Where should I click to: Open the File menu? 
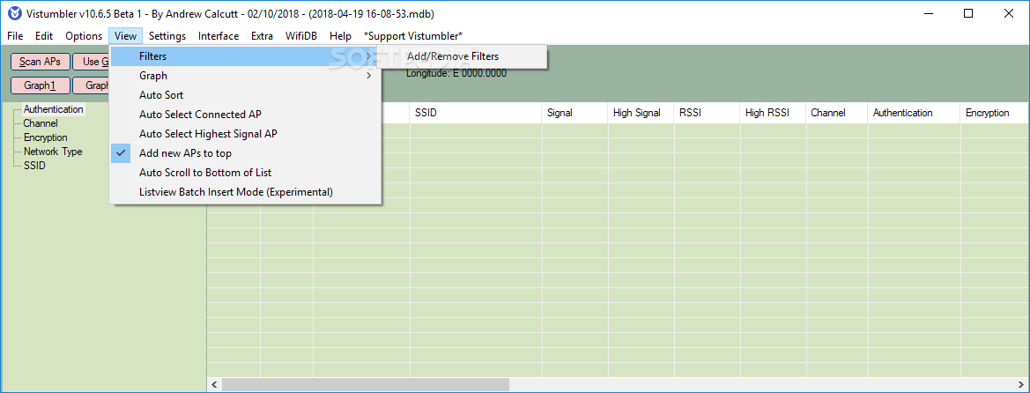click(15, 36)
